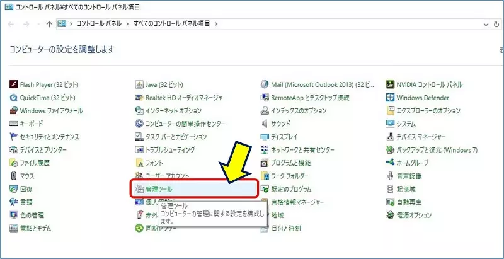Image resolution: width=504 pixels, height=259 pixels.
Task: Click the デバイスとプリンター icon
Action: [x=13, y=150]
